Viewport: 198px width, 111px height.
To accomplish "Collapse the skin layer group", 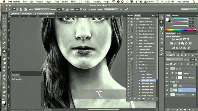I will click(171, 82).
